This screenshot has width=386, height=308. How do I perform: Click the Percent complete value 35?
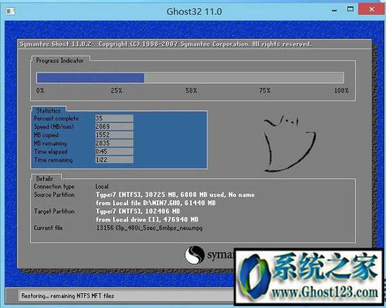pos(115,118)
